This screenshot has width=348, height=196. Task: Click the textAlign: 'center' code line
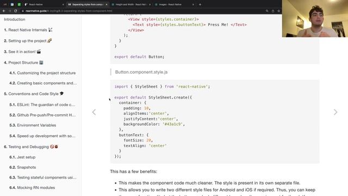[x=145, y=146]
